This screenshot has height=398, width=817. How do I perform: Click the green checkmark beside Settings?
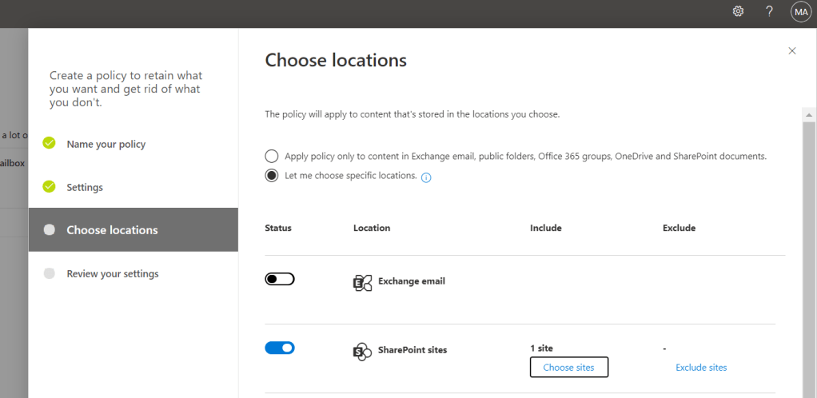pyautogui.click(x=50, y=187)
